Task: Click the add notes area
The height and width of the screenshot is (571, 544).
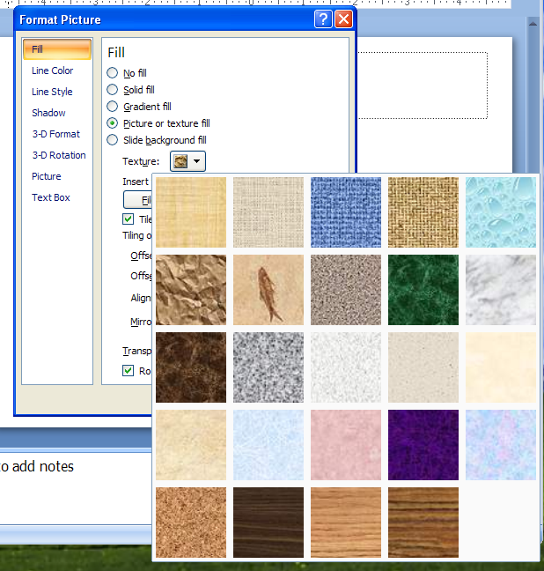Action: [76, 488]
